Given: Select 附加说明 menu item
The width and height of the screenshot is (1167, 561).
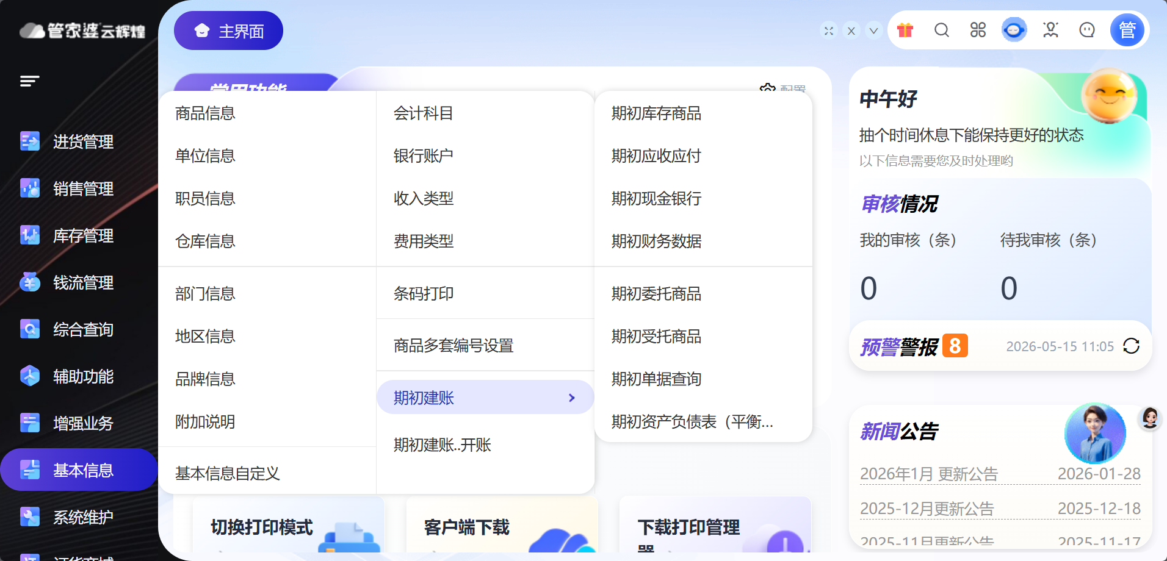Looking at the screenshot, I should pyautogui.click(x=205, y=422).
